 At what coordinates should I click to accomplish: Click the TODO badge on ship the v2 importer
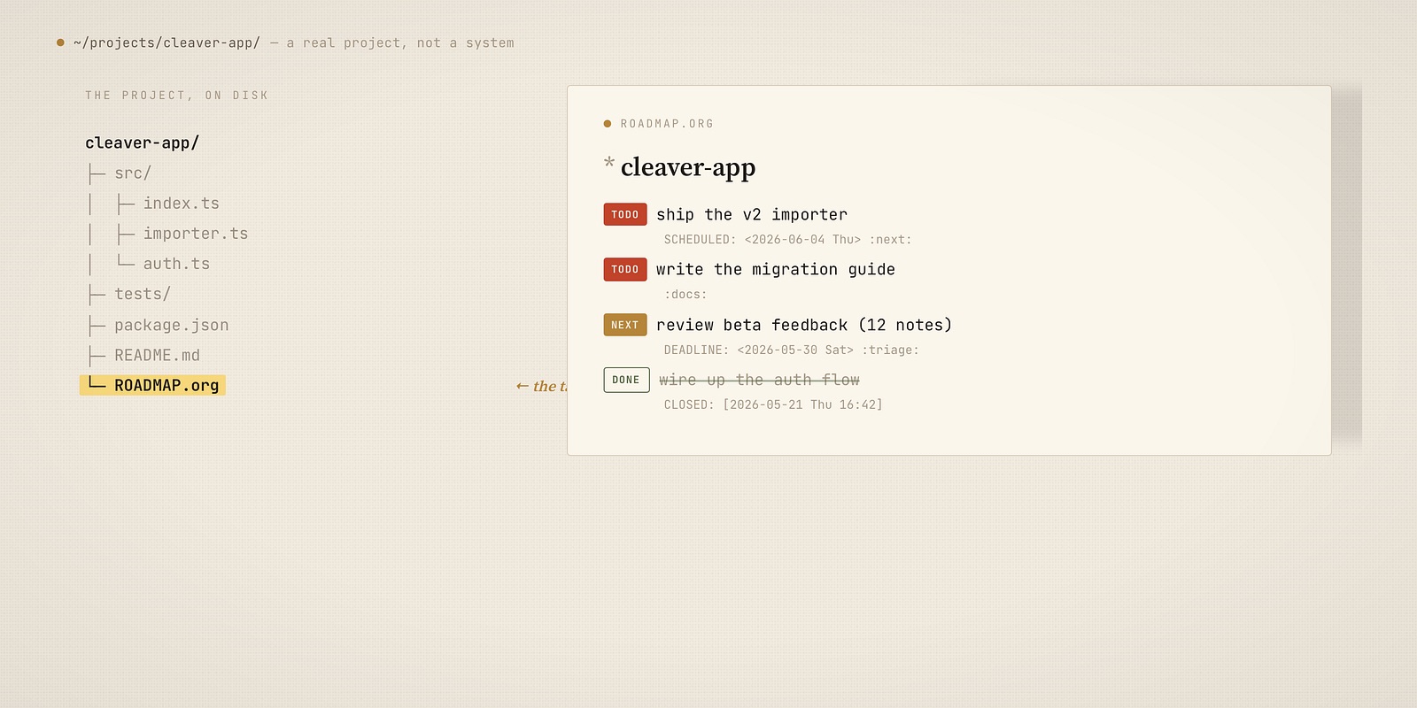[625, 214]
